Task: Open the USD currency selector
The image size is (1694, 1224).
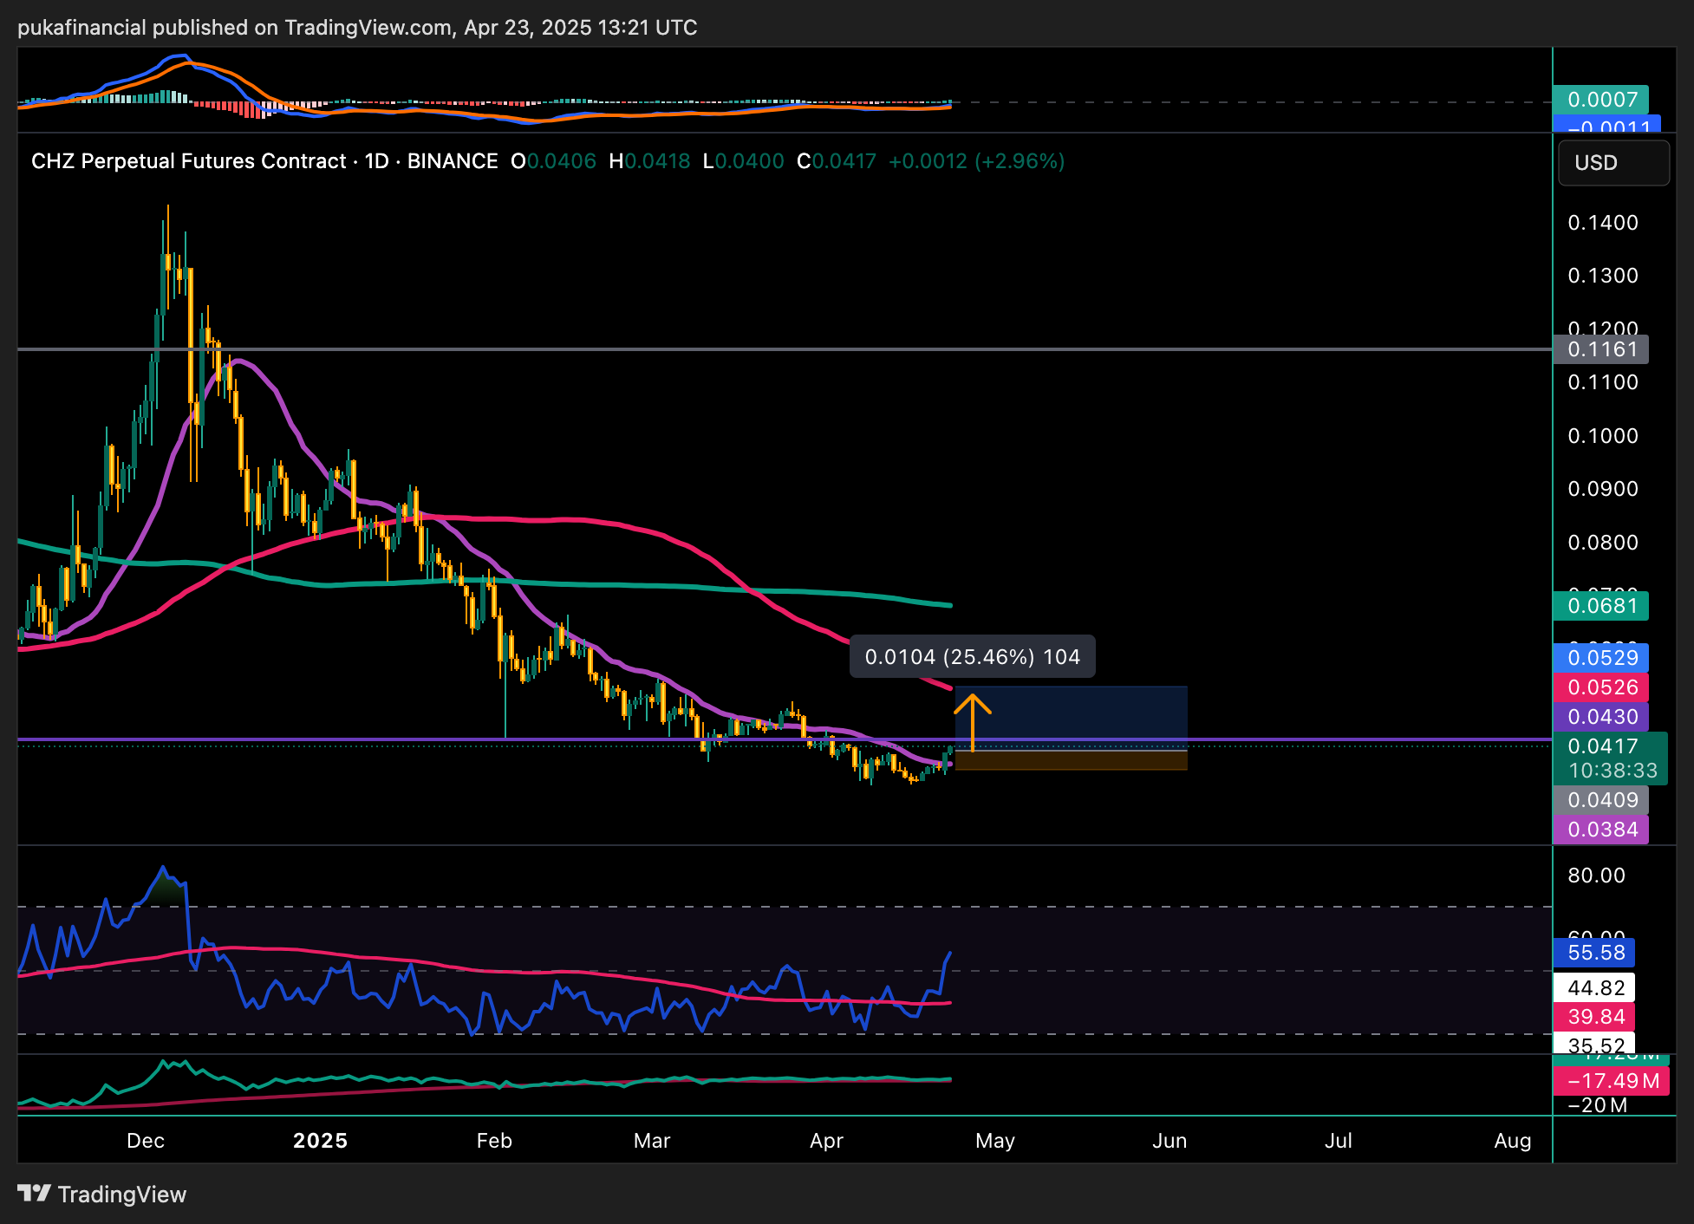Action: pos(1613,163)
